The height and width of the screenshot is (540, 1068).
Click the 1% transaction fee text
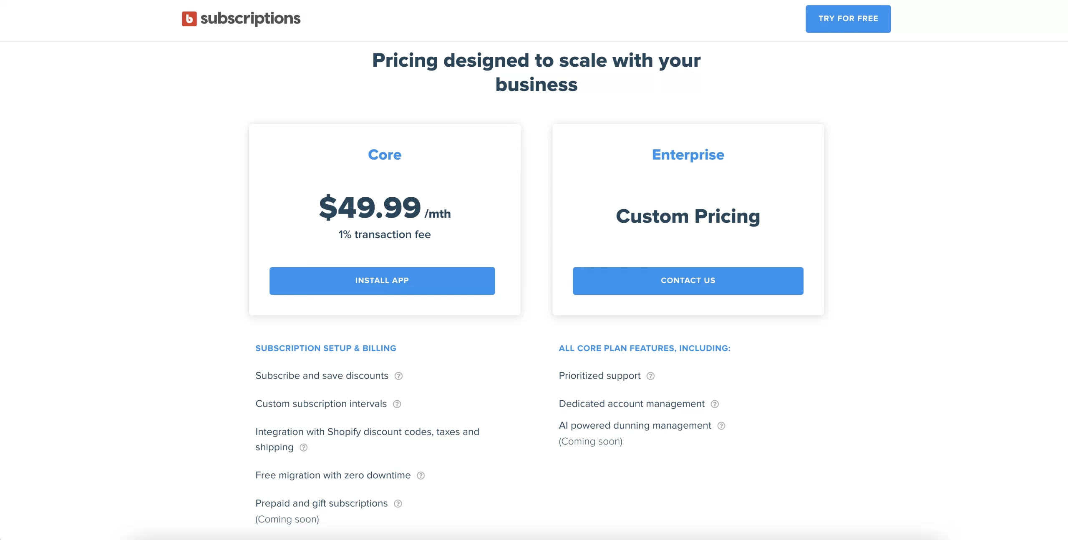[x=385, y=235]
